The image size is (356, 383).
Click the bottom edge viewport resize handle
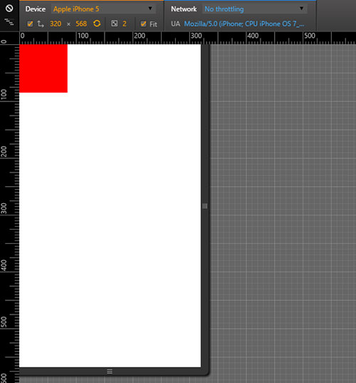click(x=110, y=372)
